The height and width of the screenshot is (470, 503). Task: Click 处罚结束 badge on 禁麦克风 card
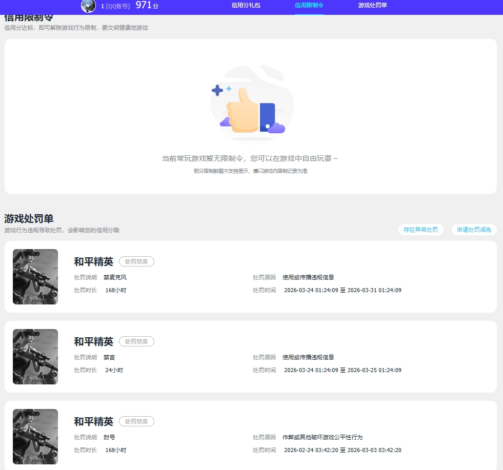coord(137,261)
